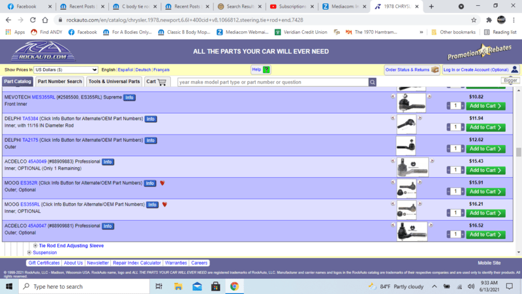Open Repair Index Calculator link

(136, 263)
